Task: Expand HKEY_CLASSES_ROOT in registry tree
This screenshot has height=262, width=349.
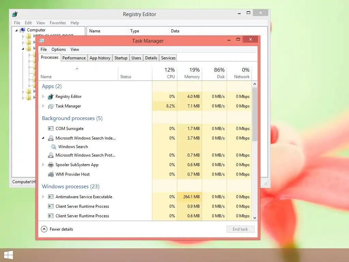Action: pyautogui.click(x=23, y=37)
